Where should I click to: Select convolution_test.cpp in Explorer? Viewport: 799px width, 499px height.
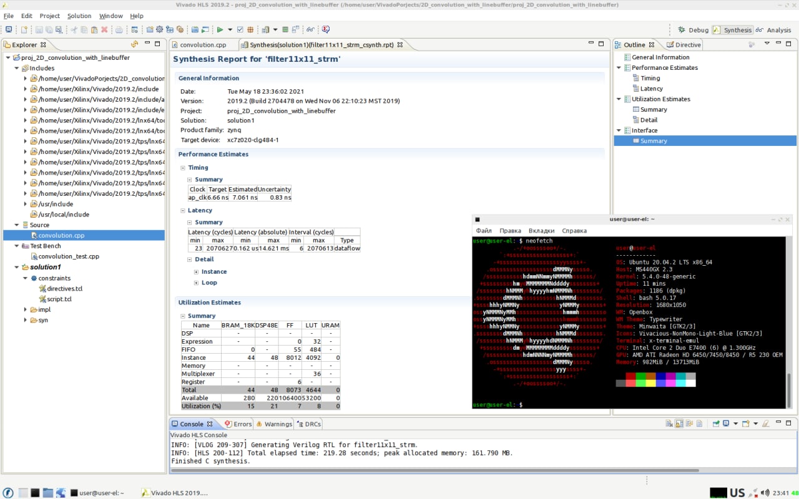pyautogui.click(x=69, y=256)
